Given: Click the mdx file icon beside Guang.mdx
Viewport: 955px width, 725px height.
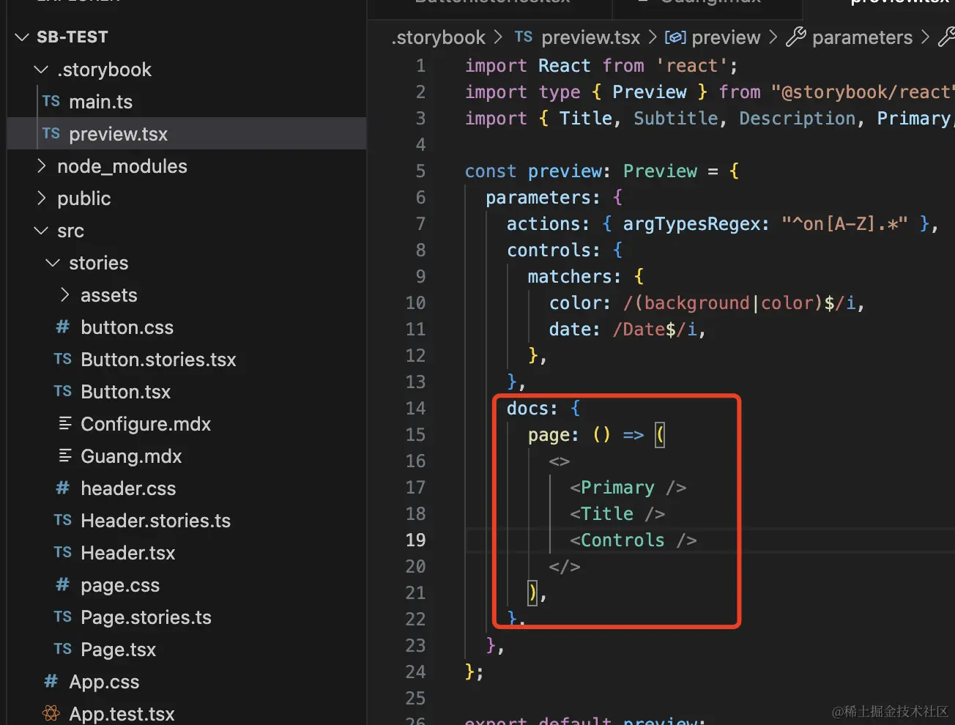Looking at the screenshot, I should point(64,456).
